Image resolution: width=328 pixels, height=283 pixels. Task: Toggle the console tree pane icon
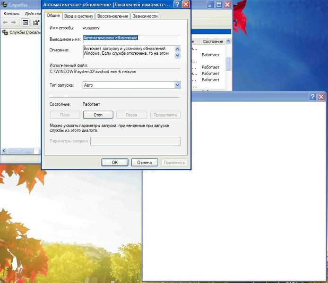tap(25, 22)
